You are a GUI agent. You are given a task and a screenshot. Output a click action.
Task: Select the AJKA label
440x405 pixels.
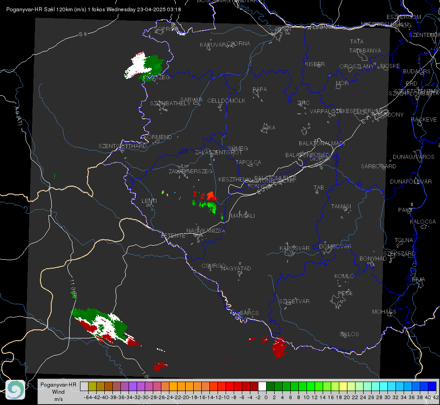(x=269, y=128)
